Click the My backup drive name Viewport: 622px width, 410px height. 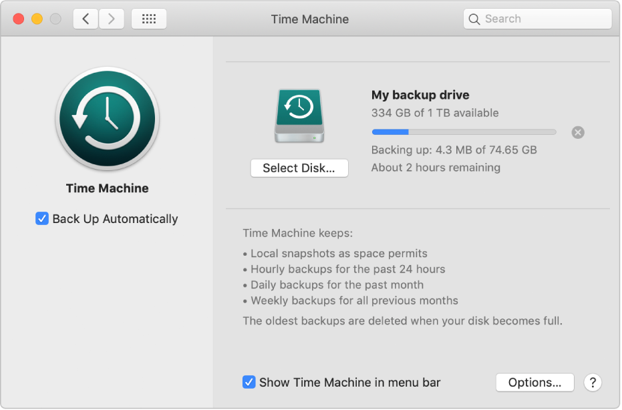pos(420,95)
